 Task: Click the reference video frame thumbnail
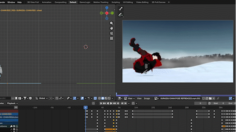tap(178, 51)
